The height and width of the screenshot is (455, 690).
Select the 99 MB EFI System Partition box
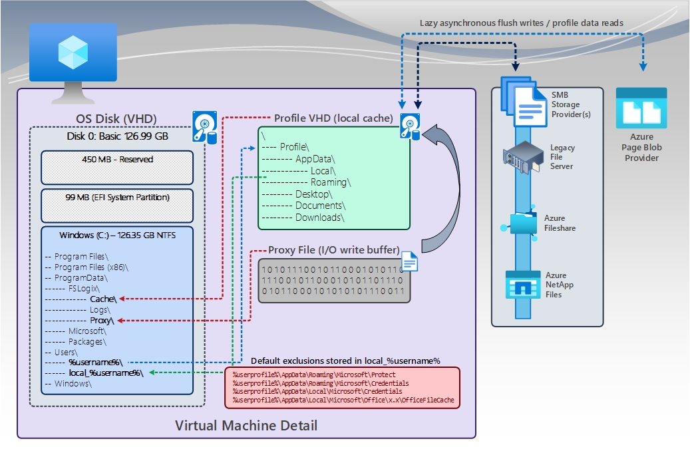point(117,206)
